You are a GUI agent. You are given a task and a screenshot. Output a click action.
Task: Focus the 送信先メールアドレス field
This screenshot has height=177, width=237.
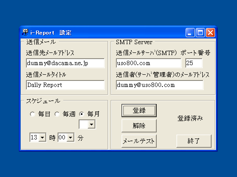[x=65, y=63]
